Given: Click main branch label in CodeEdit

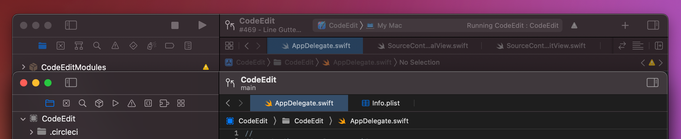Looking at the screenshot, I should point(248,88).
